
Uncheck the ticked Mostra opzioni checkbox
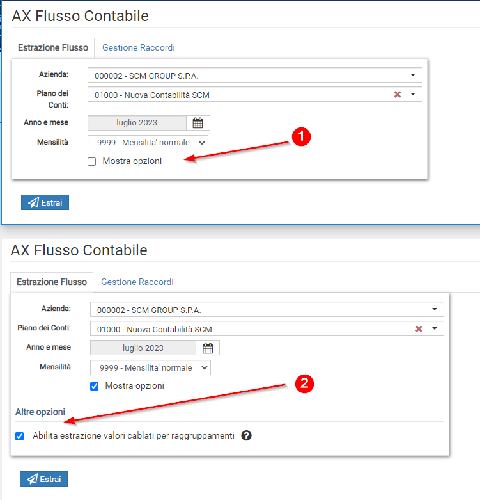pyautogui.click(x=95, y=386)
